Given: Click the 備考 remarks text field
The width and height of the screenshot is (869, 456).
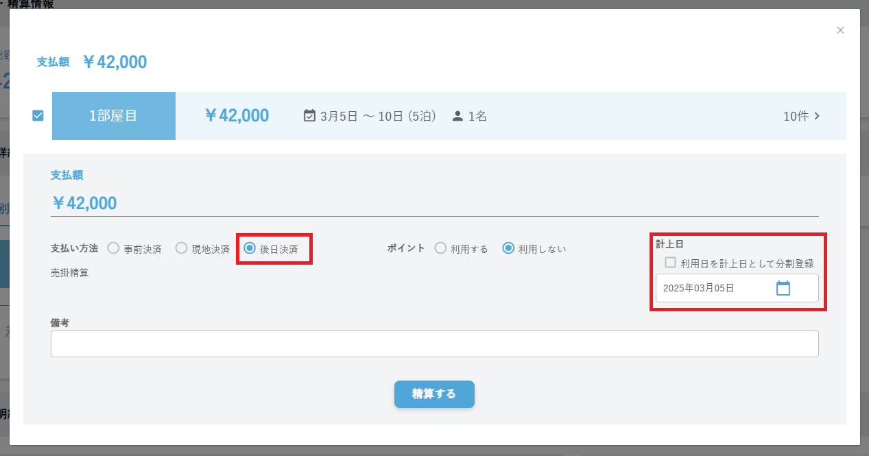Looking at the screenshot, I should coord(435,344).
